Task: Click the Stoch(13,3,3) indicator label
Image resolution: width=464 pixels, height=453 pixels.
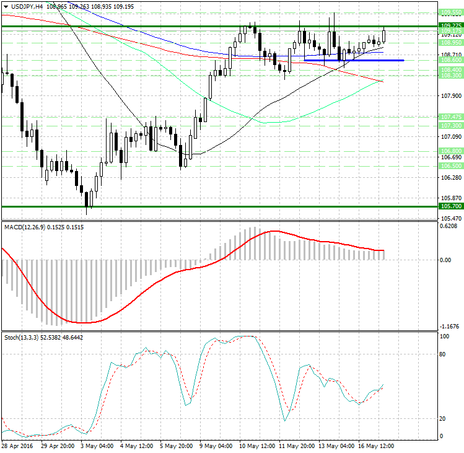Action: (x=21, y=338)
